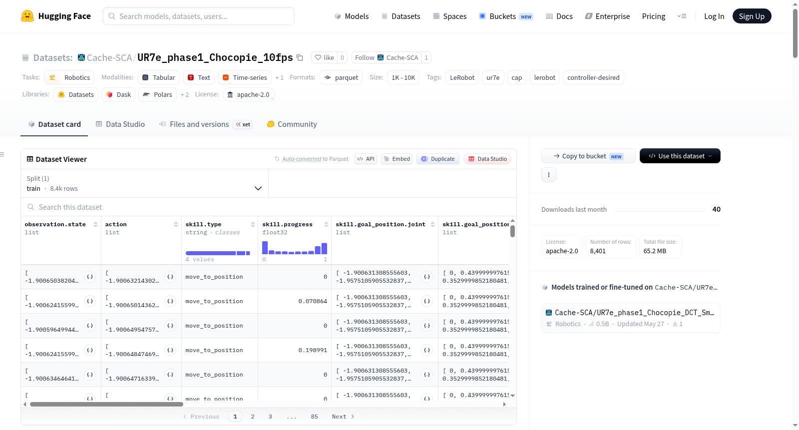Open the Use this dataset dropdown
799x430 pixels.
[x=680, y=156]
